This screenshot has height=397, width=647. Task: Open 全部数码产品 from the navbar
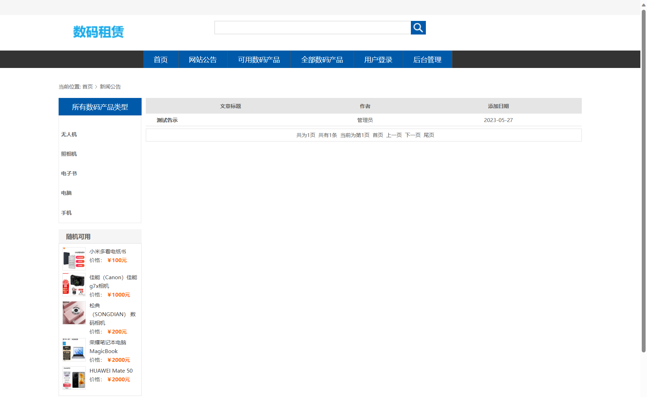pos(322,59)
